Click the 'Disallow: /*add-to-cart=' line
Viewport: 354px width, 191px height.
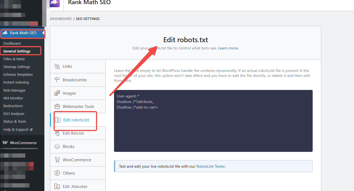click(137, 107)
